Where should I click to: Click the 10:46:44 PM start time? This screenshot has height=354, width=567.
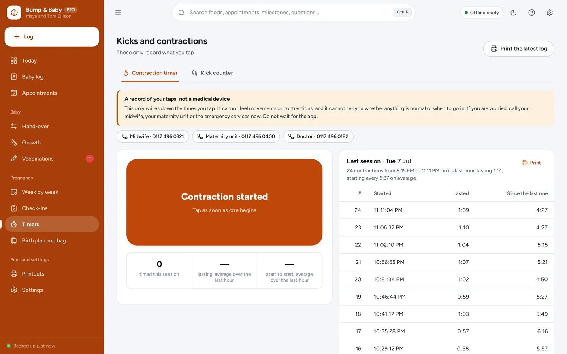(x=390, y=297)
